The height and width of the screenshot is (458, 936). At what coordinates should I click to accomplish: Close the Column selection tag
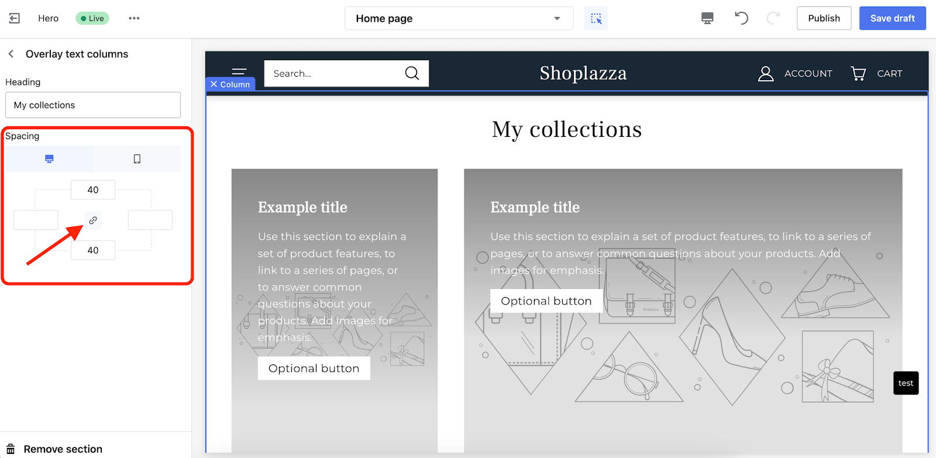pyautogui.click(x=214, y=84)
